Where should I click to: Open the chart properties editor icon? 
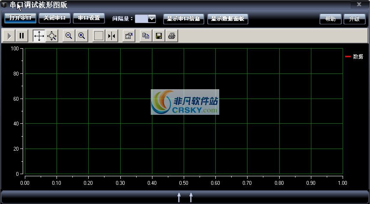pyautogui.click(x=129, y=36)
